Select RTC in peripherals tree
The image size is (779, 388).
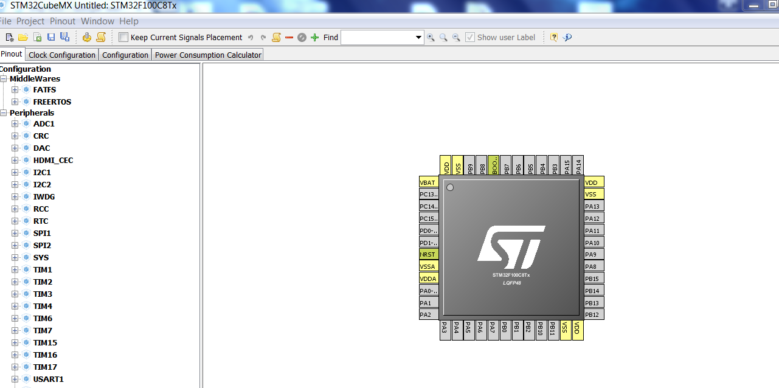coord(41,221)
